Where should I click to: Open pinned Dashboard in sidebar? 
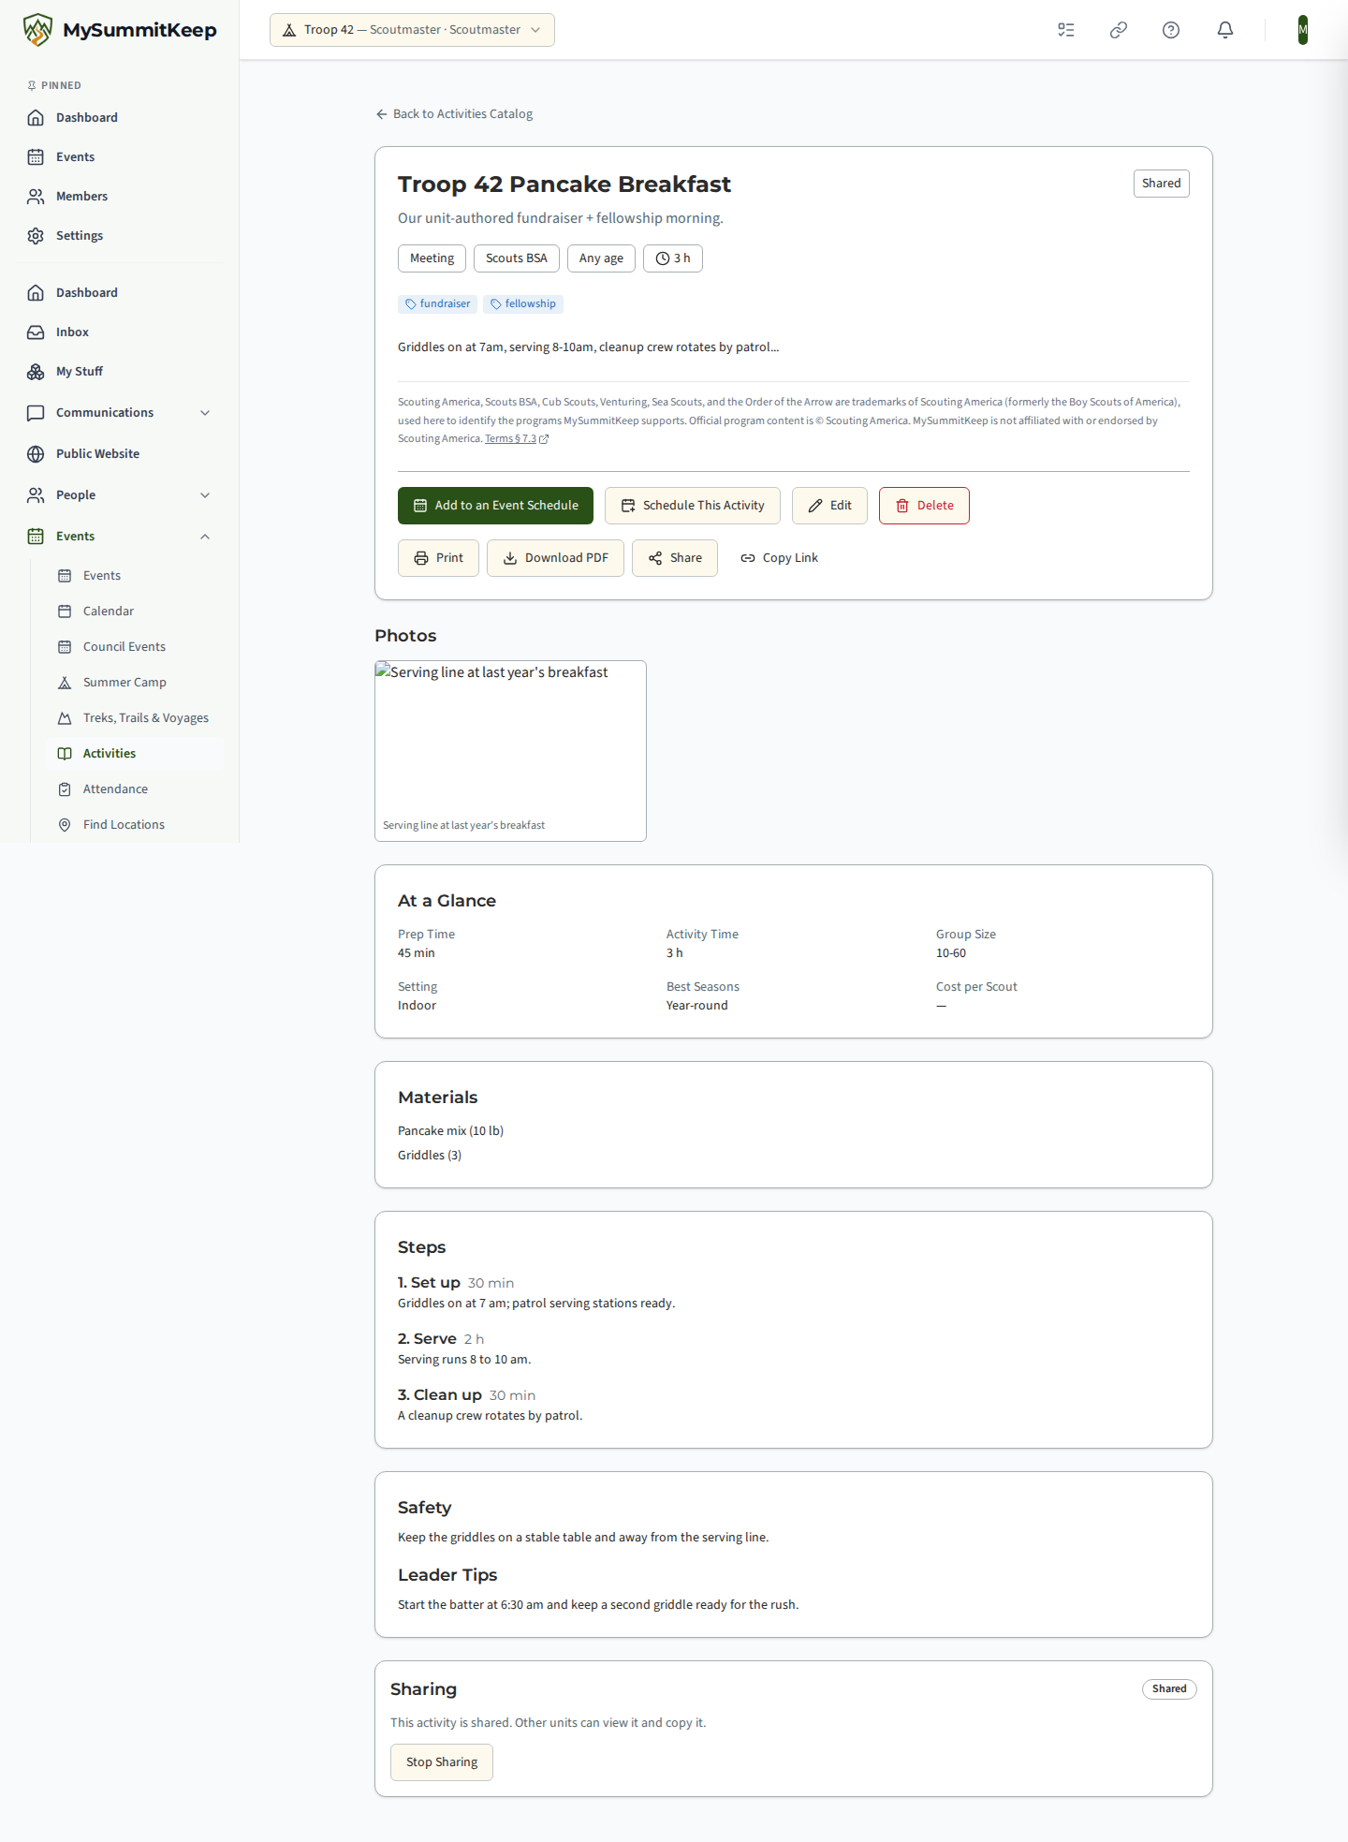point(120,117)
